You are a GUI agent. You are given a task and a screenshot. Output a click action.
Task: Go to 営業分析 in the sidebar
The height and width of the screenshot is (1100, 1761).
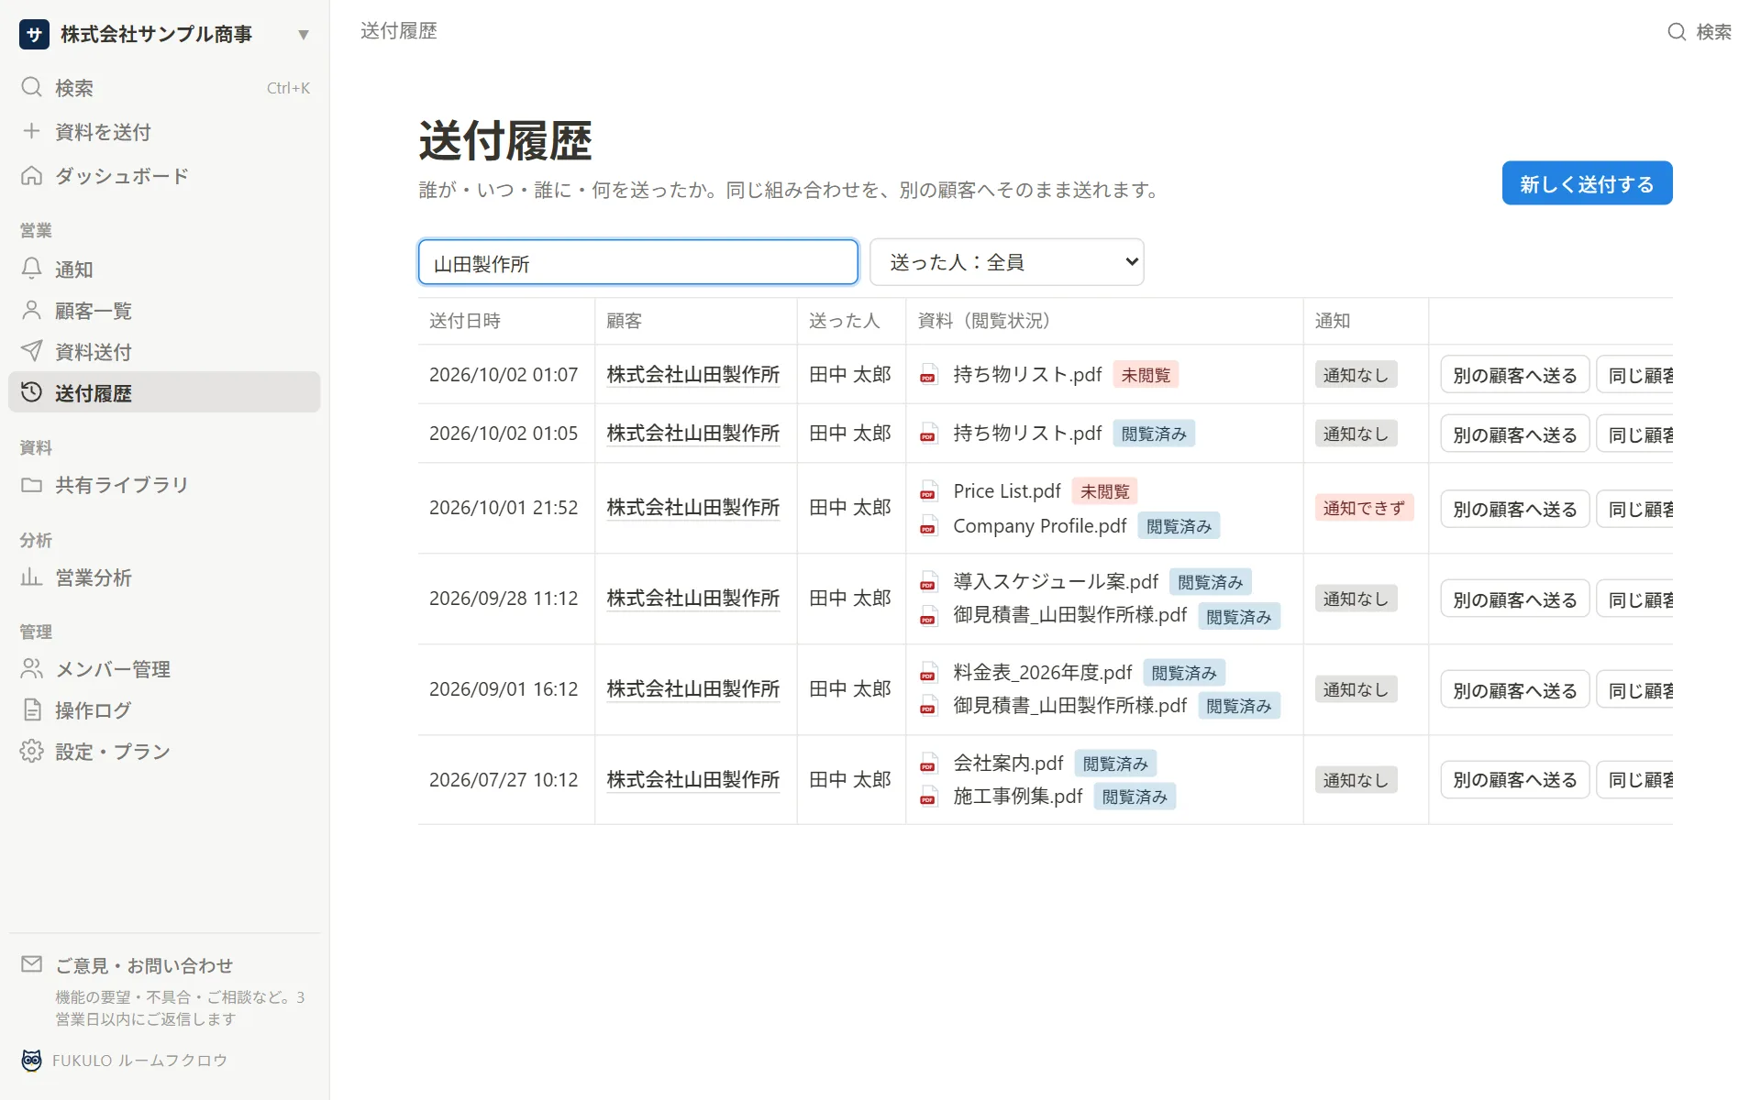pyautogui.click(x=165, y=577)
